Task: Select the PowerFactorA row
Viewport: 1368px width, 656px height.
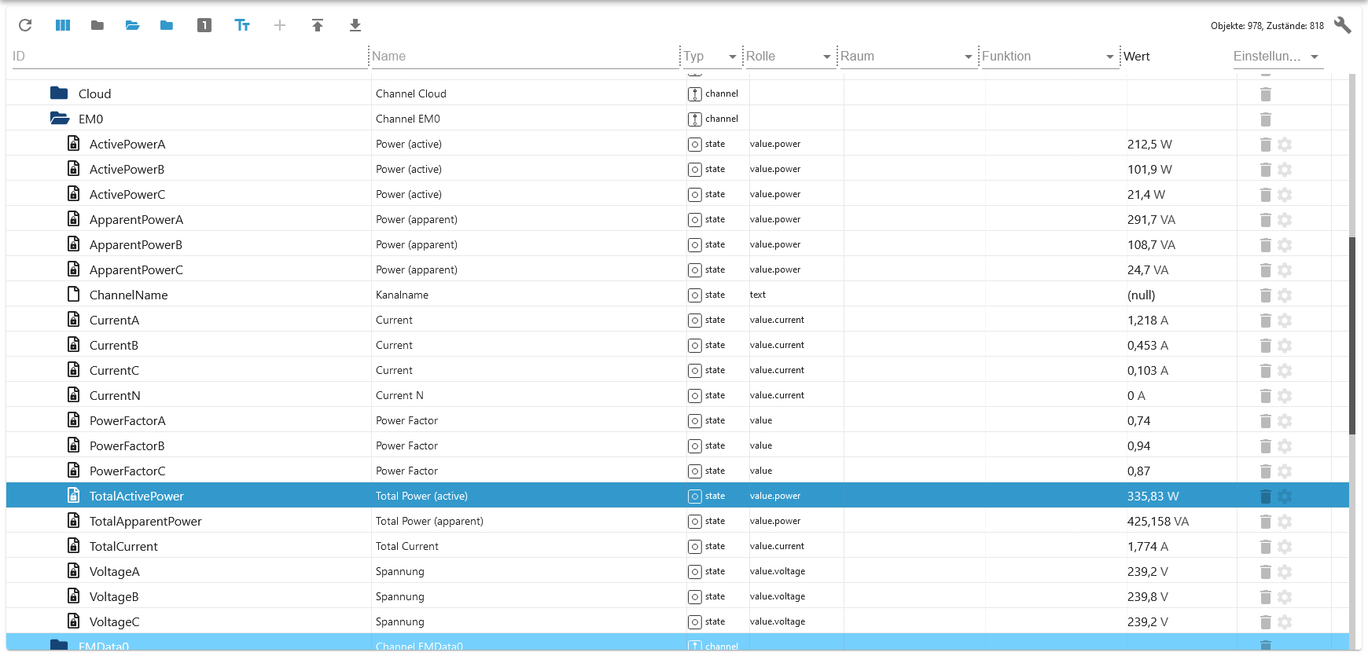Action: point(678,421)
